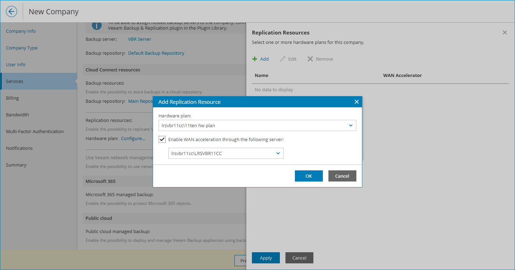Switch to the Billing section

12,98
